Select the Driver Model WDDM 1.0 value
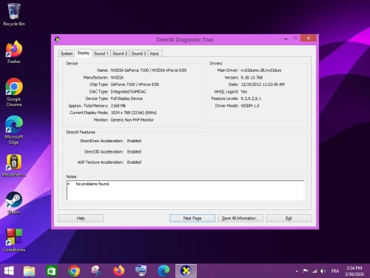Viewport: 370px width, 278px height. [x=250, y=105]
